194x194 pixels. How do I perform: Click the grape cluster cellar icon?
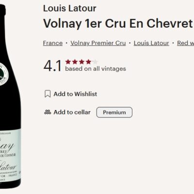(x=48, y=112)
